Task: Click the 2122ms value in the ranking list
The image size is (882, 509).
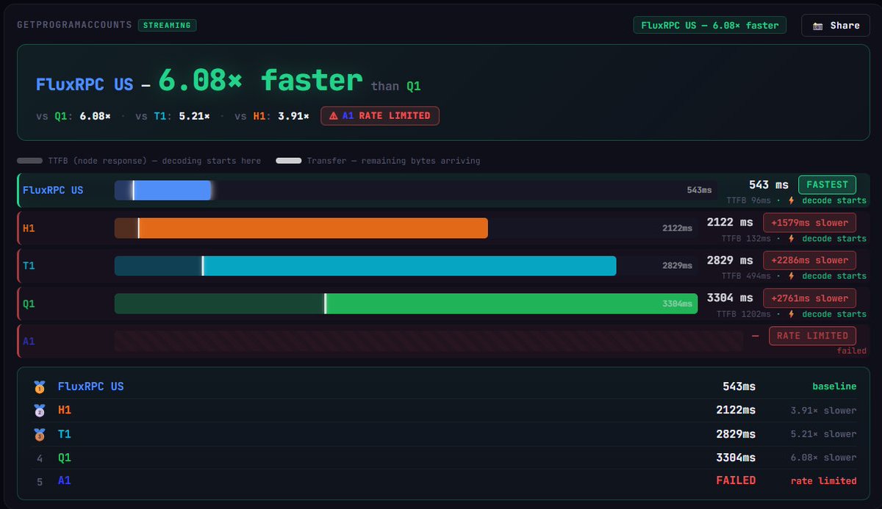Action: point(736,411)
